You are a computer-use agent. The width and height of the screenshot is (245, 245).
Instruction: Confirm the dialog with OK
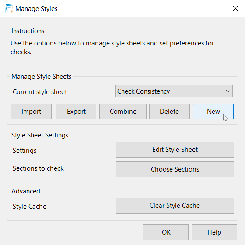(x=166, y=232)
